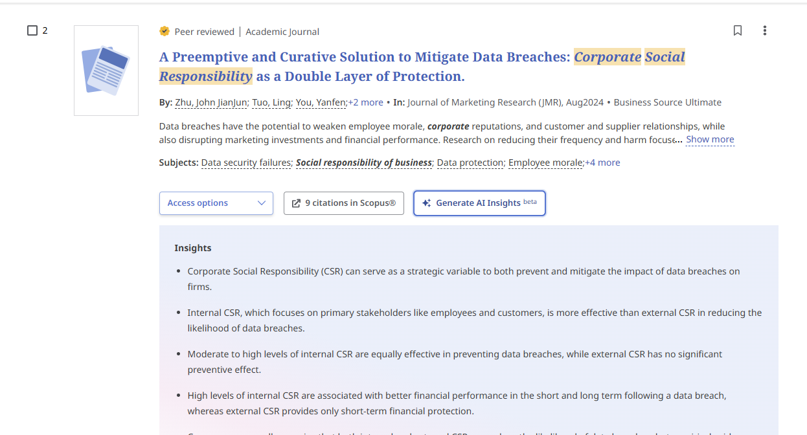
Task: Click the sparkle icon on AI Insights button
Action: click(x=426, y=203)
